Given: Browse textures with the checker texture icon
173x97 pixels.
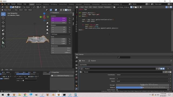Looking at the screenshot, I should pyautogui.click(x=81, y=72).
